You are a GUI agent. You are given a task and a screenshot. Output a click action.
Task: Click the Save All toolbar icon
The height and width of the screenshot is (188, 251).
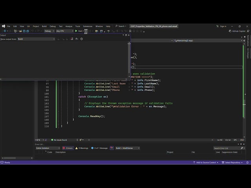click(27, 31)
